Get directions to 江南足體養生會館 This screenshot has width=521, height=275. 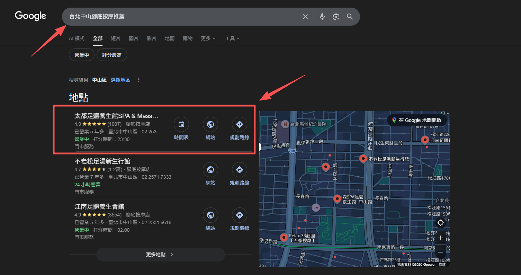pos(239,219)
